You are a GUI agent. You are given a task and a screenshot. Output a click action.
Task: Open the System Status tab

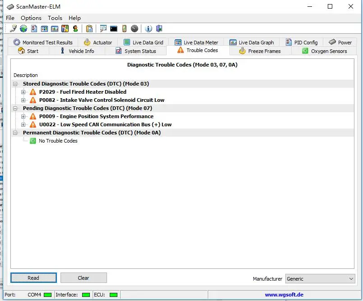(136, 51)
